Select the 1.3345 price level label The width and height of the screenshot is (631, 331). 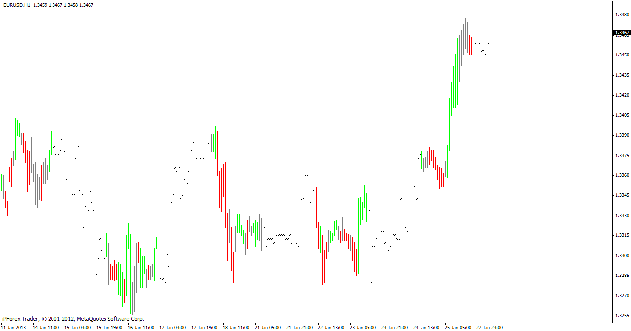pos(622,195)
